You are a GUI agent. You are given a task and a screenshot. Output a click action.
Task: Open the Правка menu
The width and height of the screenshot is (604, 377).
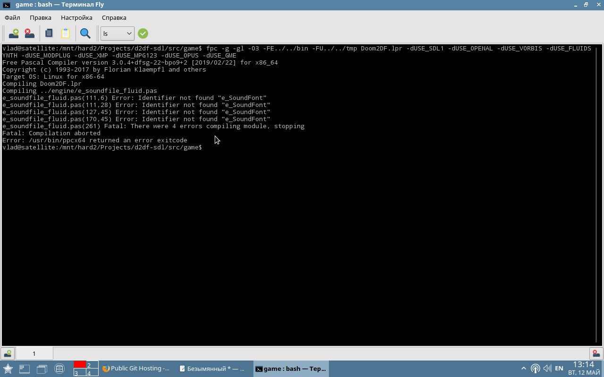[41, 17]
